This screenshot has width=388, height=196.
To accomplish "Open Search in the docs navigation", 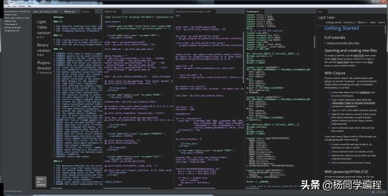I will tap(382, 22).
